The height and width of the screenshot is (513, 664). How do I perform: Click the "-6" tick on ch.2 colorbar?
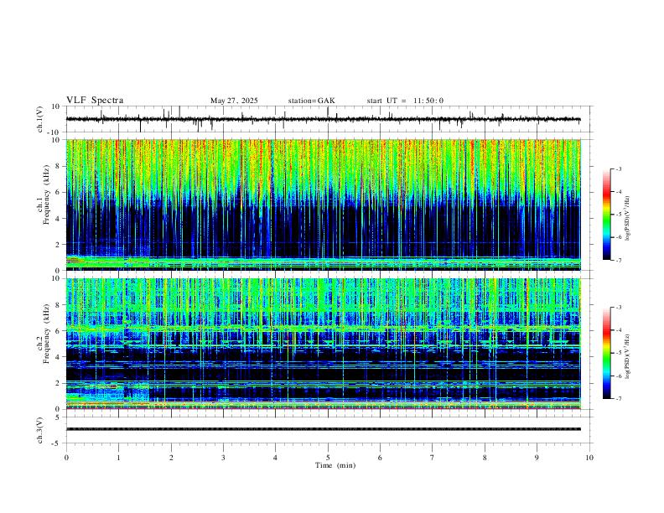click(x=619, y=376)
